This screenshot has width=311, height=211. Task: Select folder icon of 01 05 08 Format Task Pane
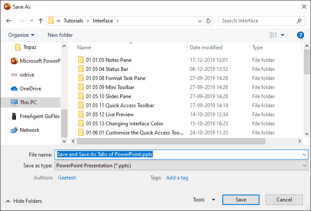click(x=81, y=78)
